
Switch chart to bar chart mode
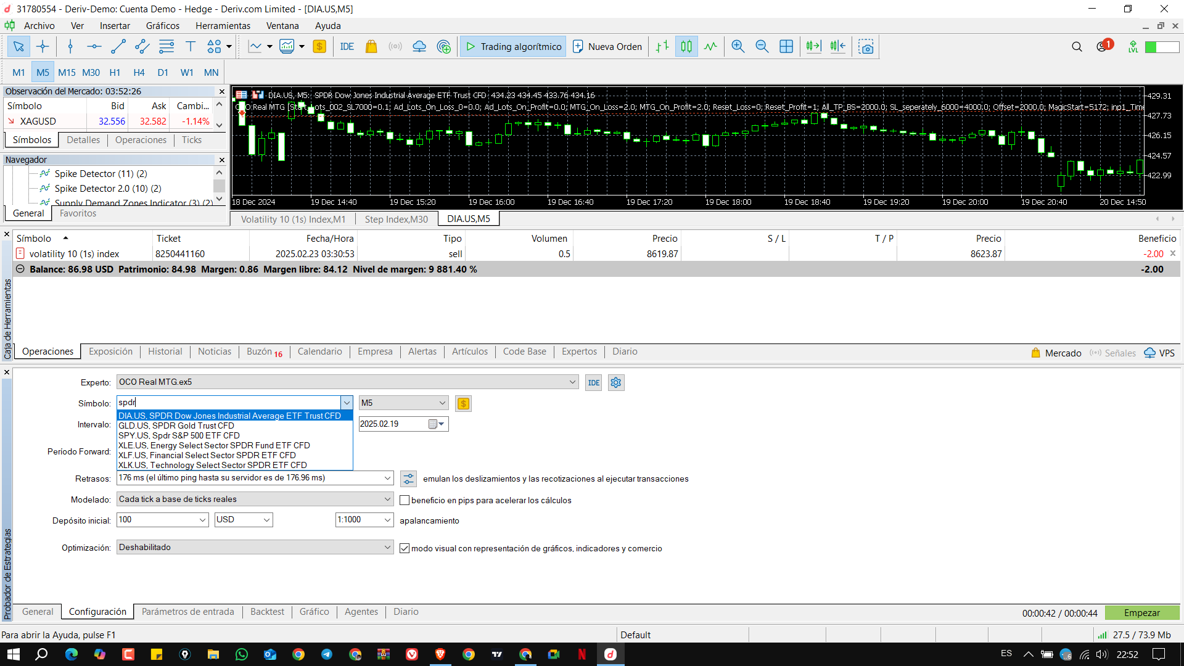click(x=662, y=46)
